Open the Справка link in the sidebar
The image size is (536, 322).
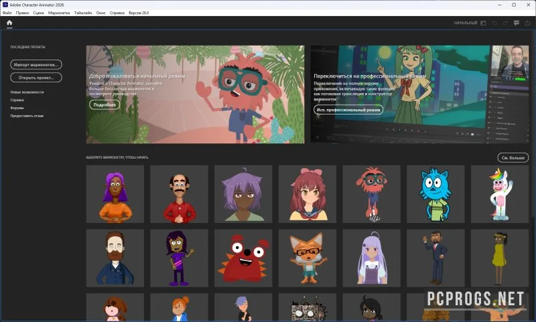pyautogui.click(x=17, y=100)
